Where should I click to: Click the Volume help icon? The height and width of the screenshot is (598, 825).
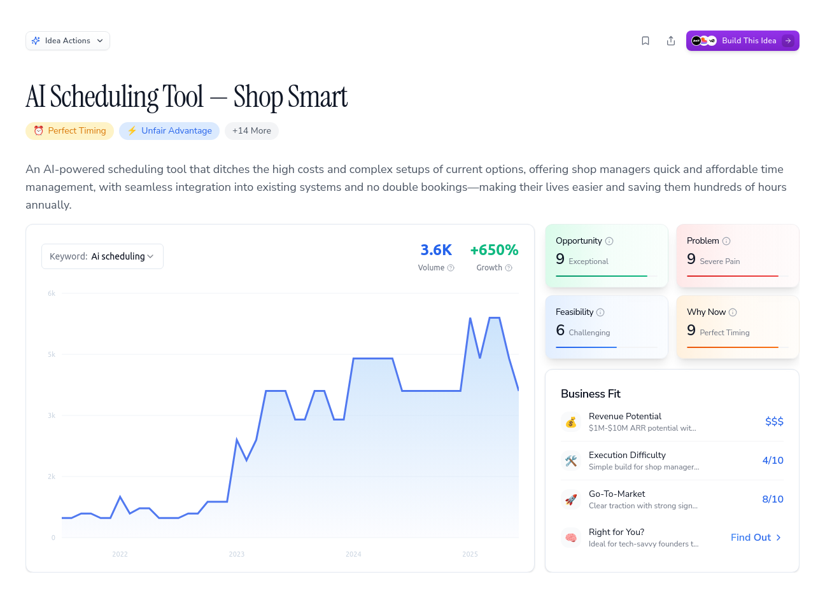point(451,268)
